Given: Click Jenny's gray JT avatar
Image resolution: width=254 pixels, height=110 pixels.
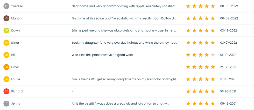Looking at the screenshot, I should [x=6, y=103].
